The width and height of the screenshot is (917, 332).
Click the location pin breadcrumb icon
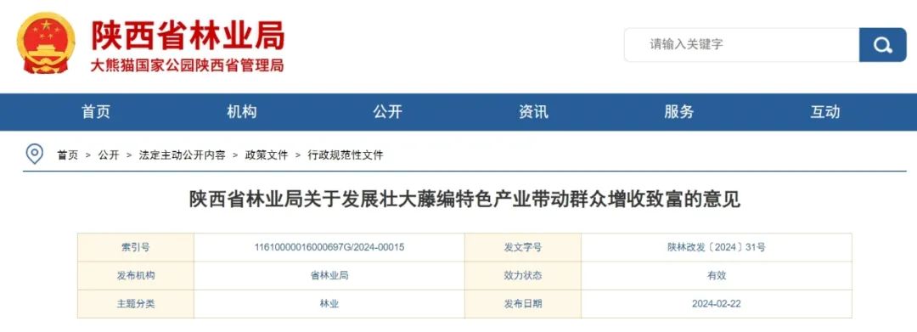click(x=35, y=155)
